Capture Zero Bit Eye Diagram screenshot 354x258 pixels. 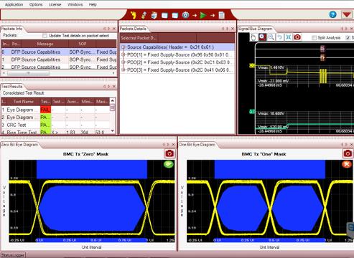pyautogui.click(x=169, y=153)
